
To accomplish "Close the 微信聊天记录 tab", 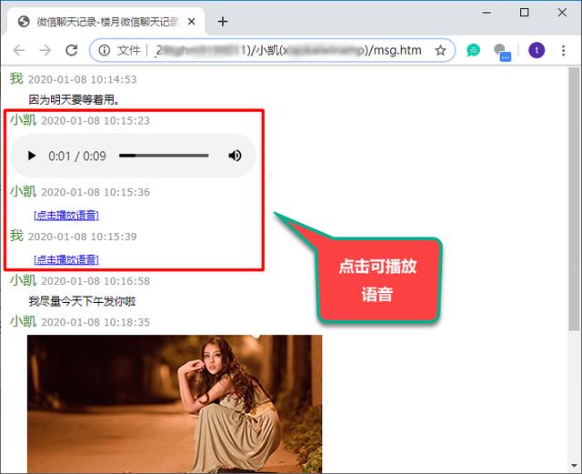I will click(192, 22).
